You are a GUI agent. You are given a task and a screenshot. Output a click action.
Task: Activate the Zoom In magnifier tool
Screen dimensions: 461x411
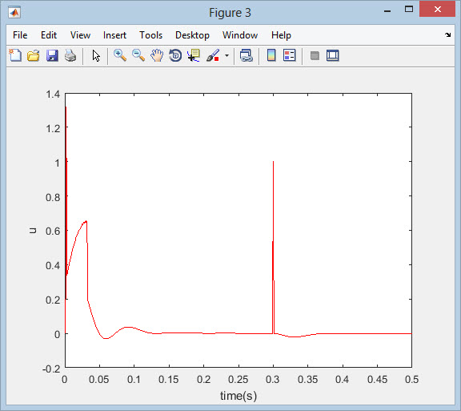point(120,55)
